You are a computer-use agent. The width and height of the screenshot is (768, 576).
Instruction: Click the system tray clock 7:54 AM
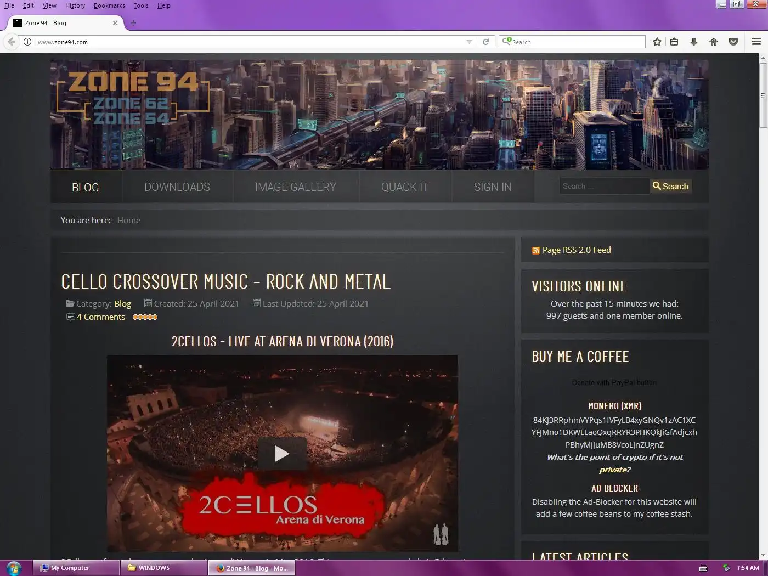tap(748, 568)
